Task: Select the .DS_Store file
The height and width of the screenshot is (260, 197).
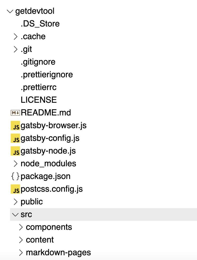Action: click(40, 24)
